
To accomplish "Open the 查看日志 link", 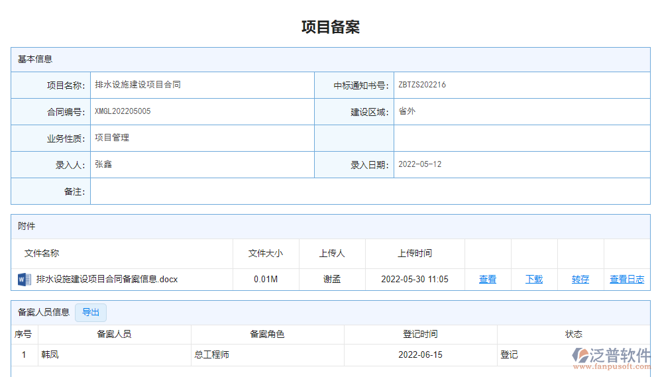I will click(627, 280).
